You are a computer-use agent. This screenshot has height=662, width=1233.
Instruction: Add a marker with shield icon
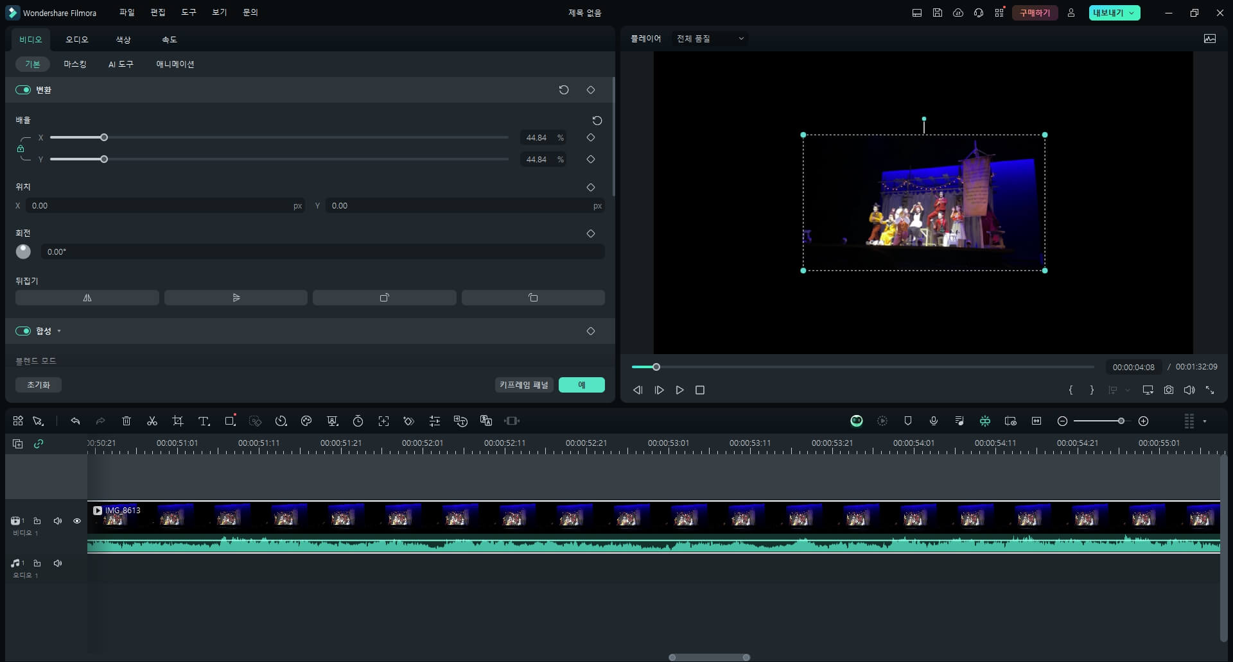coord(908,421)
